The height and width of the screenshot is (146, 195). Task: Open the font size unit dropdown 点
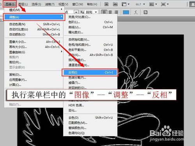[76, 12]
